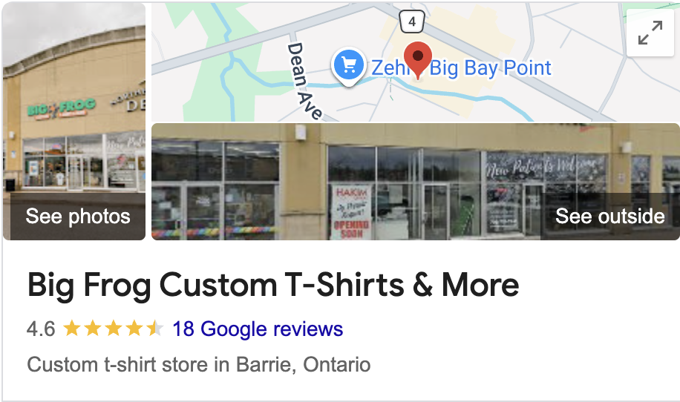Click the Hakim Opening Soon sign in street view
This screenshot has height=402, width=680.
[351, 212]
